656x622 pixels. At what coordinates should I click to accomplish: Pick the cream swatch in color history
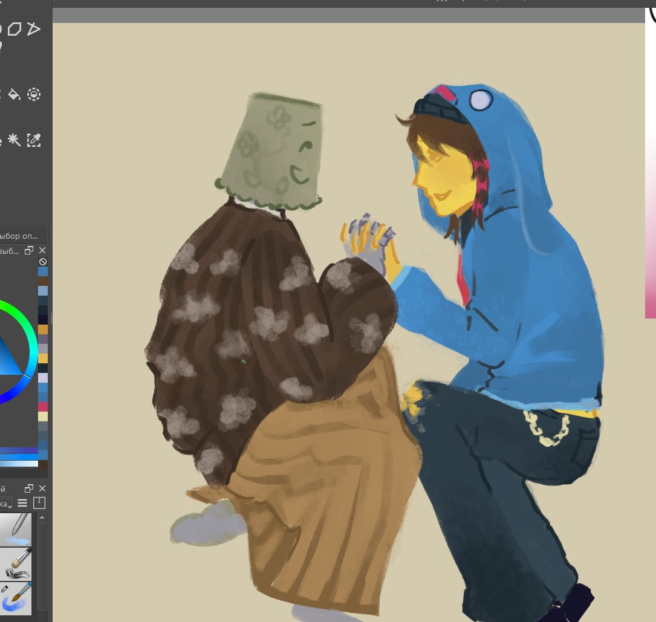(x=43, y=416)
